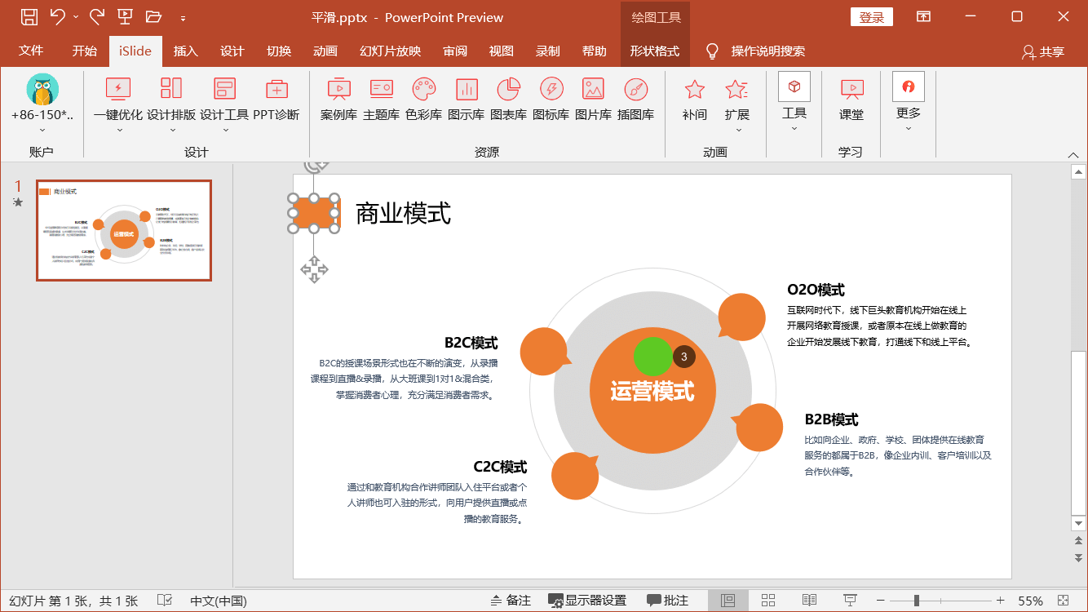Open the 视图 tab

pyautogui.click(x=502, y=51)
